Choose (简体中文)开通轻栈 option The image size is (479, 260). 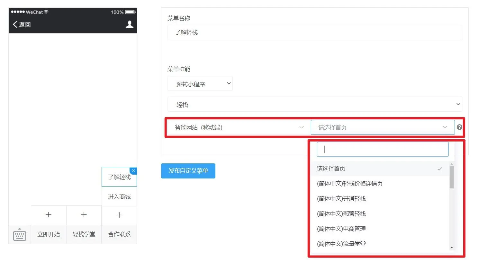click(x=380, y=199)
